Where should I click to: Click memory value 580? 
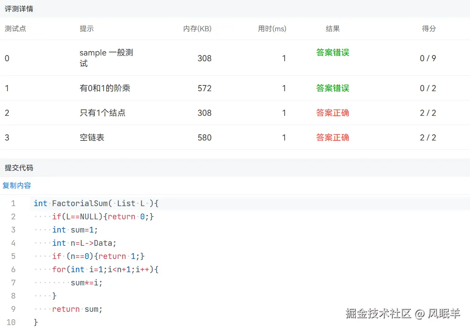click(x=204, y=137)
